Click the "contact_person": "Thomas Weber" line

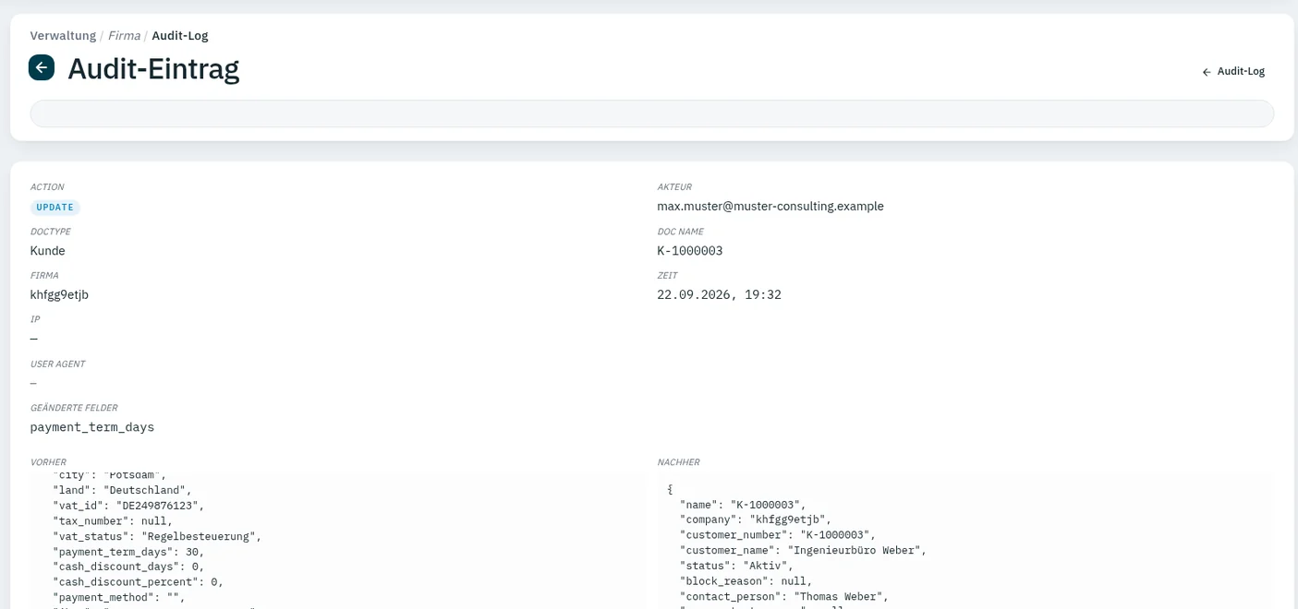tap(783, 597)
